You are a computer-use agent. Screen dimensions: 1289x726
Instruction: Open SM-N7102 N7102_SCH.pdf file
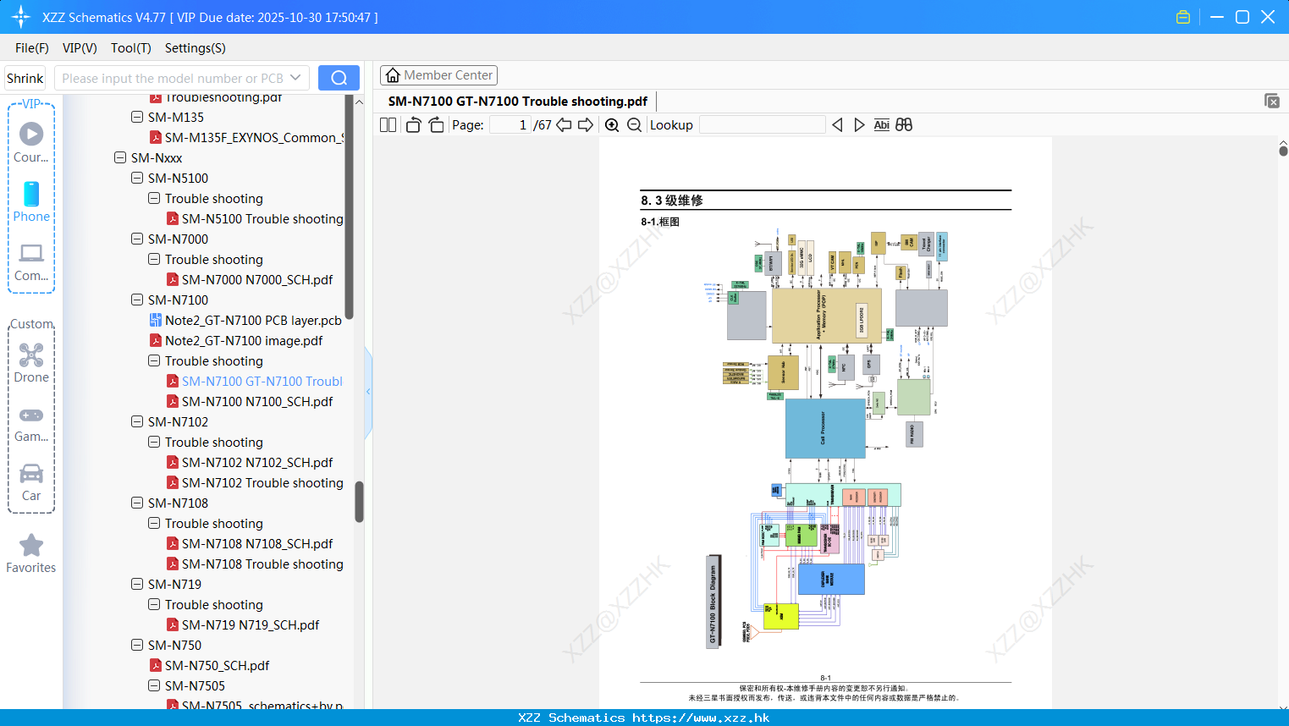[x=257, y=462]
